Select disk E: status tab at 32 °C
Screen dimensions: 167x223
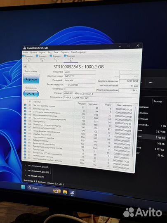click(55, 58)
